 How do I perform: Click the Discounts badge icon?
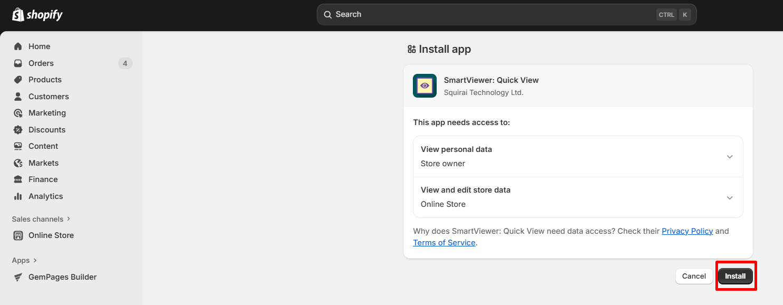click(18, 130)
